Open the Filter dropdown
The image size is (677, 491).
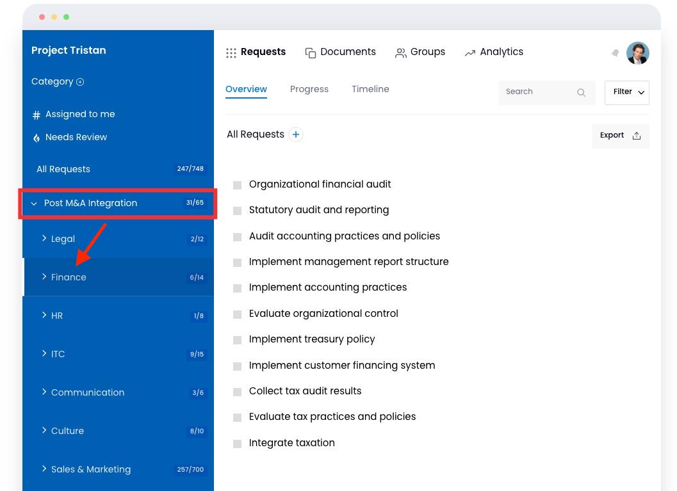[x=626, y=92]
